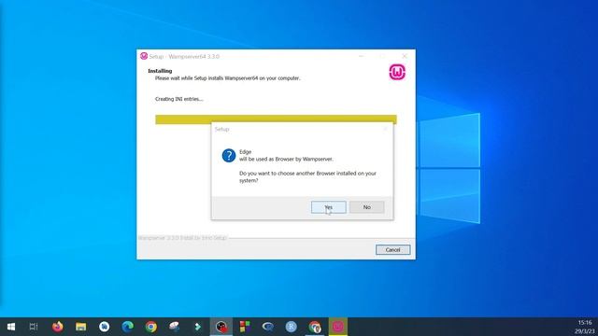Click the 'Creating INI entries...' status text
Screen dimensions: 598x336
178,99
